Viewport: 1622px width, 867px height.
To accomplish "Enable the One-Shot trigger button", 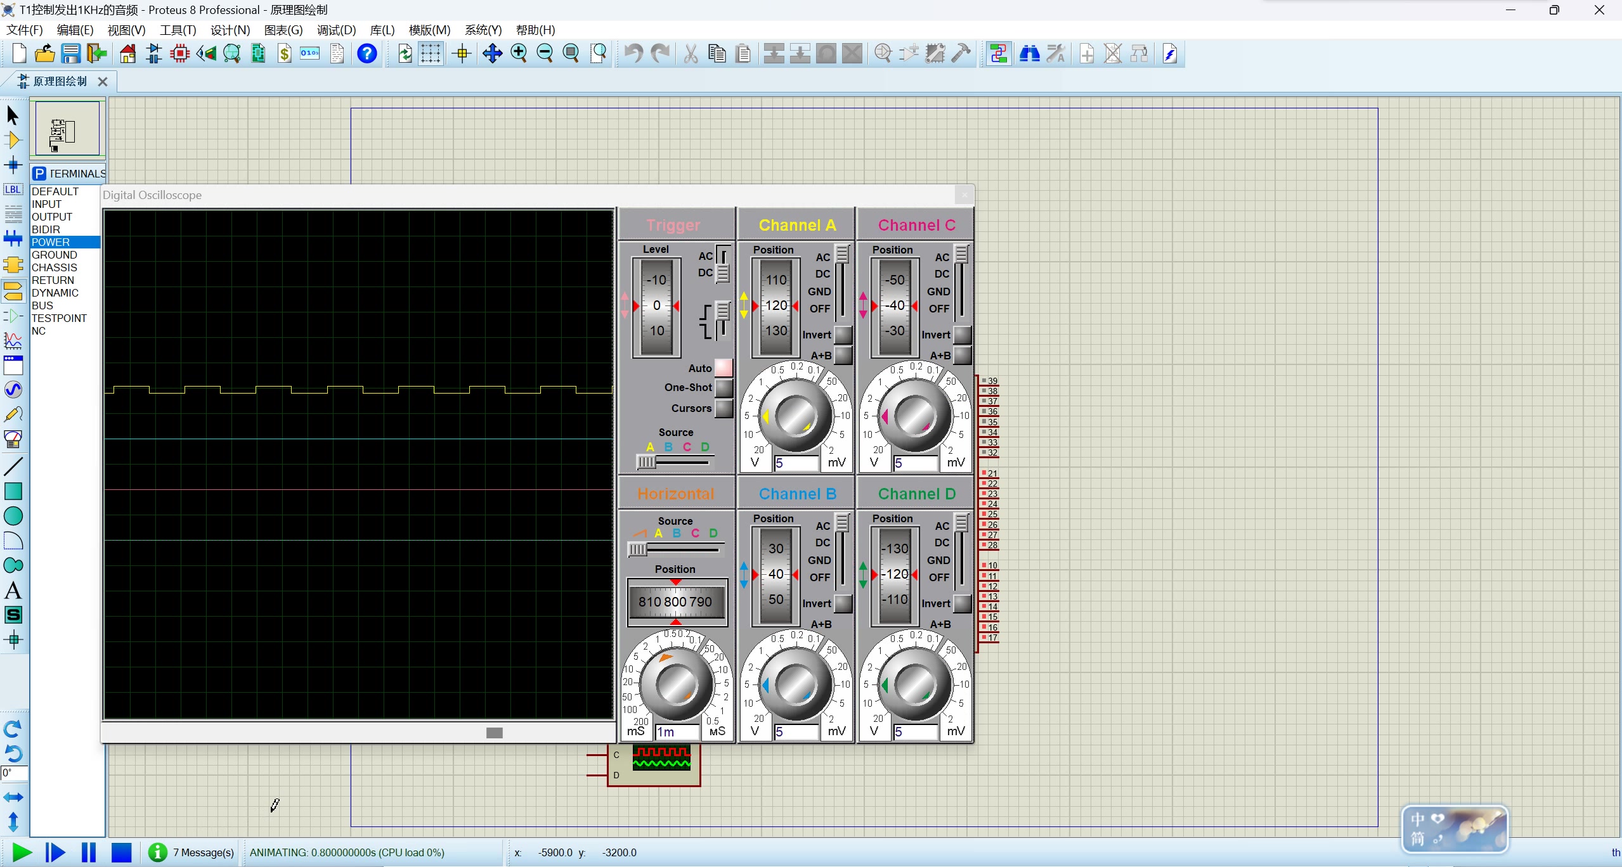I will [x=723, y=387].
